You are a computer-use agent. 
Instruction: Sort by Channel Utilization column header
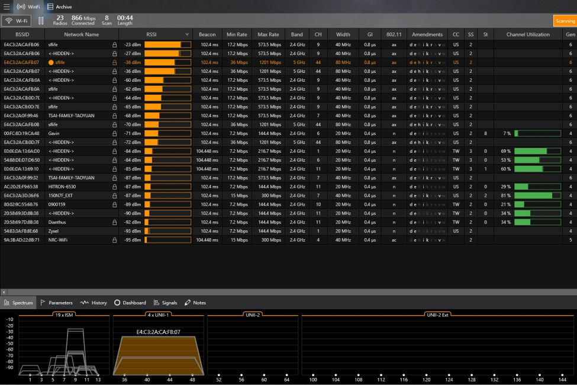point(528,34)
